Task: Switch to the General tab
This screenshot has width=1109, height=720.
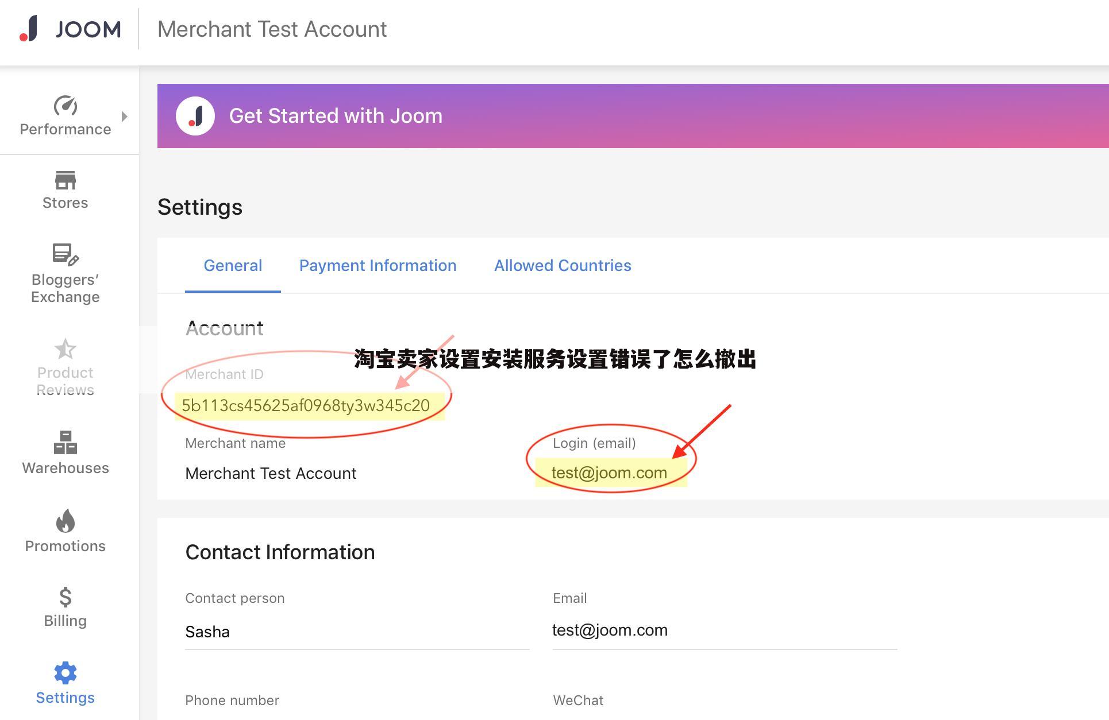Action: (x=233, y=266)
